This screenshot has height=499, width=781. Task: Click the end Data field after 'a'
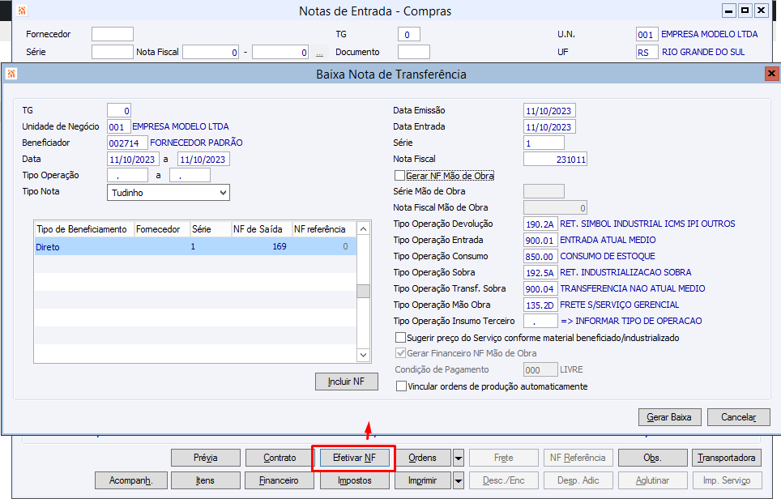coord(203,160)
